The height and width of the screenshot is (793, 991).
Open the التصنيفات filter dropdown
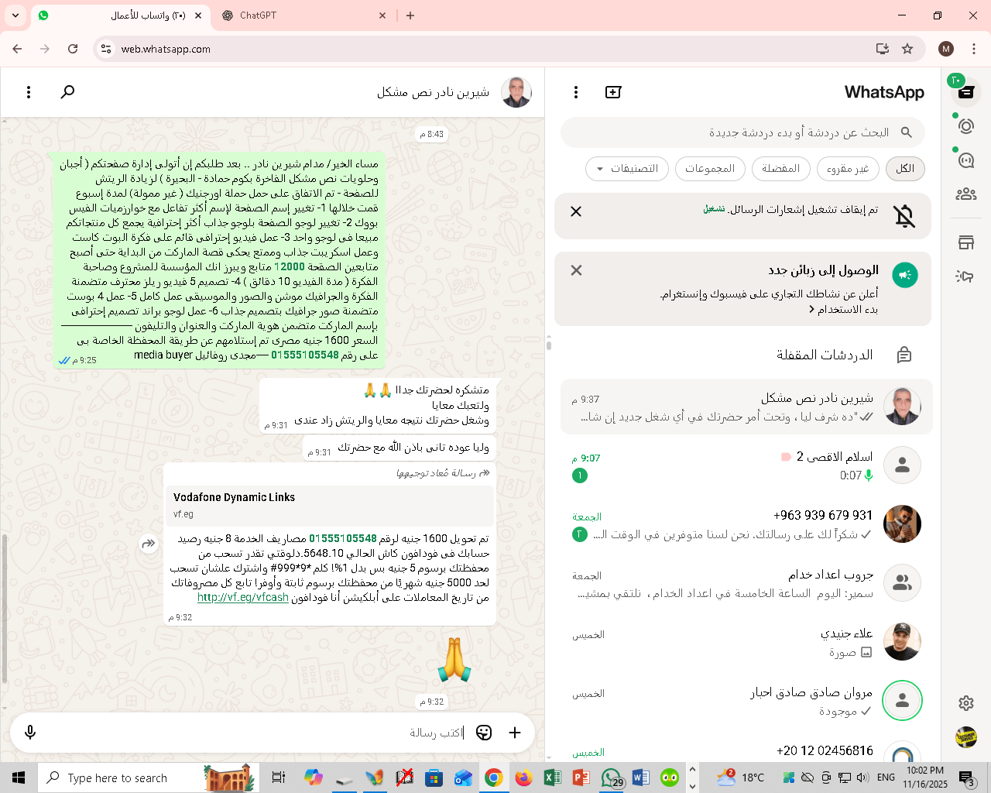coord(626,169)
